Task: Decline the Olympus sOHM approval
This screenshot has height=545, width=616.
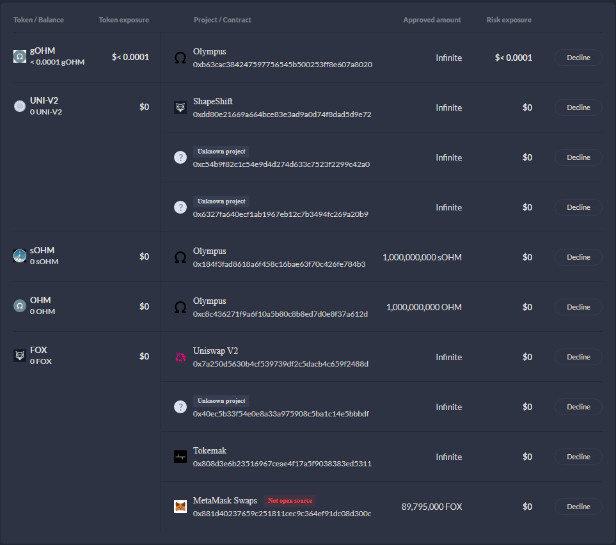Action: tap(578, 257)
